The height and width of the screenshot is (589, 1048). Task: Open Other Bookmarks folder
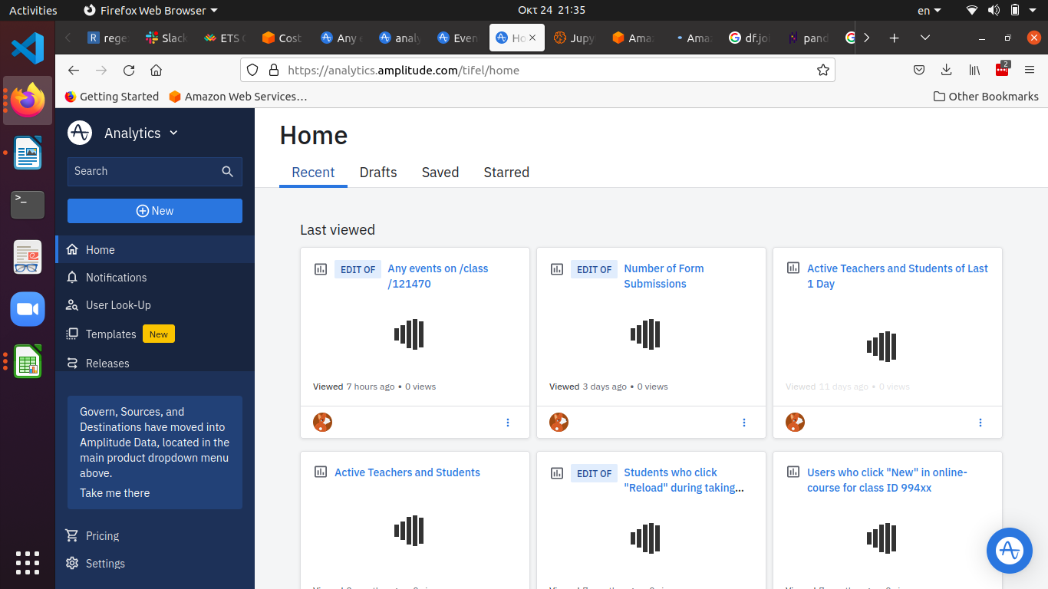click(986, 97)
